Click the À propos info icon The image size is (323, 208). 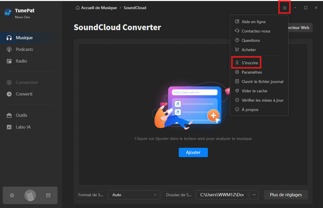pyautogui.click(x=237, y=109)
